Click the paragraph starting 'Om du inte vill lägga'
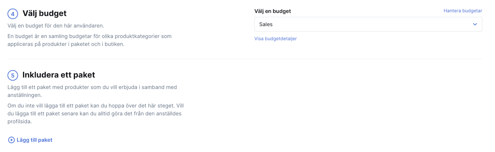 tap(96, 114)
